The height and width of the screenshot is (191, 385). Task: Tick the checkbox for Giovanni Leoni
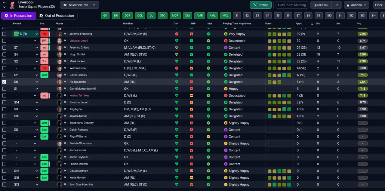click(x=4, y=102)
